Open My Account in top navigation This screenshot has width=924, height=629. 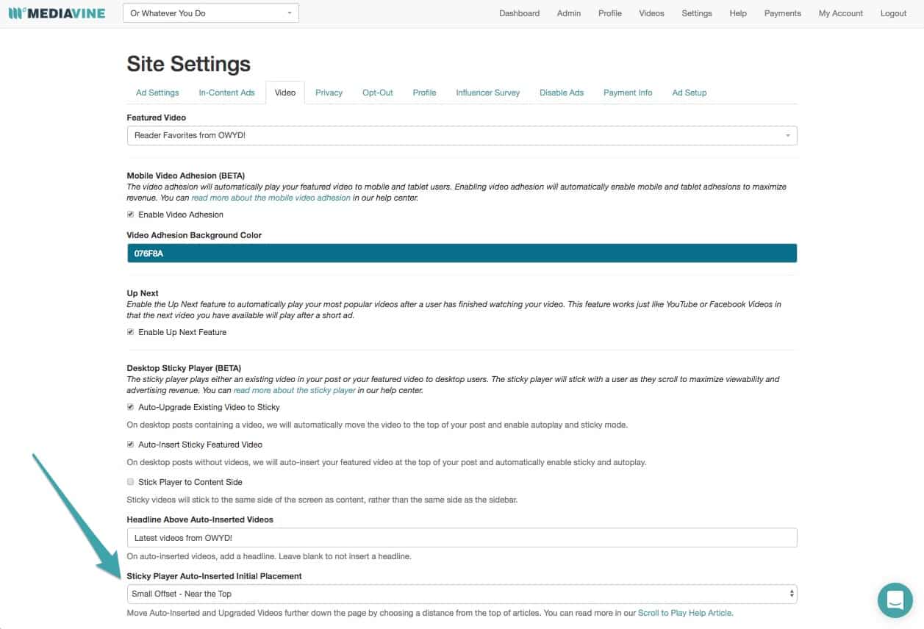point(841,13)
